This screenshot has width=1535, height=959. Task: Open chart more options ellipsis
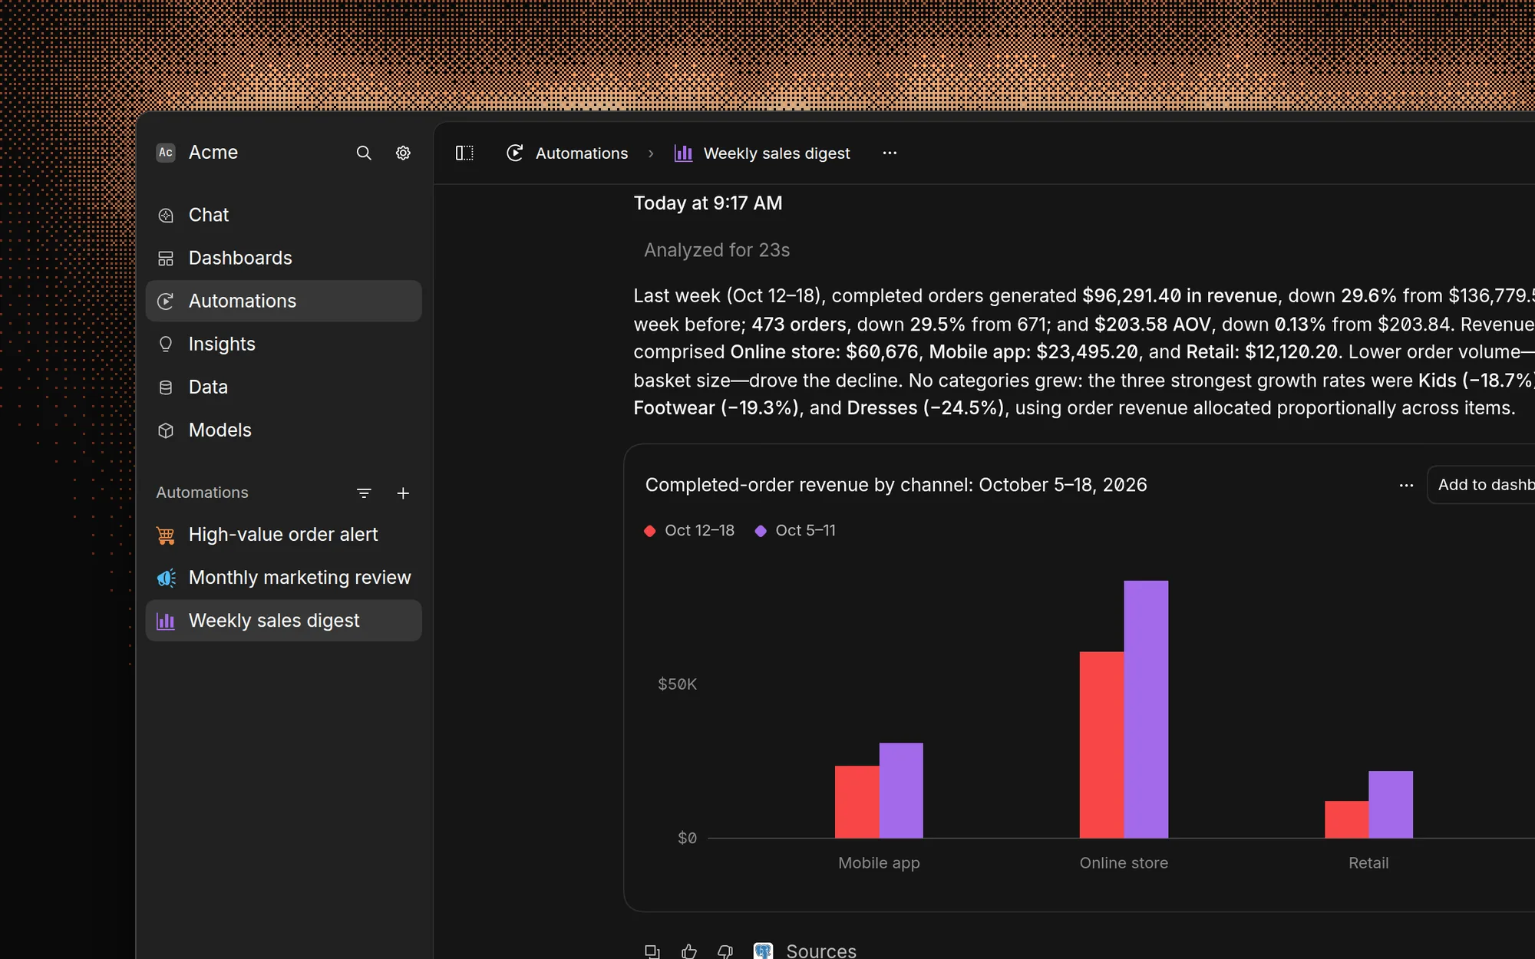[1406, 485]
